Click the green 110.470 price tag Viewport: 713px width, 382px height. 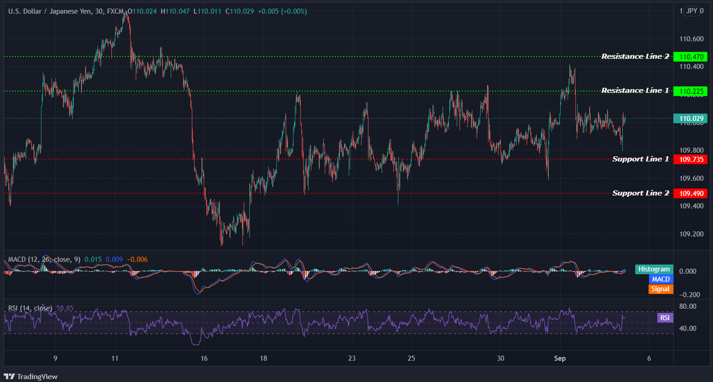coord(691,57)
